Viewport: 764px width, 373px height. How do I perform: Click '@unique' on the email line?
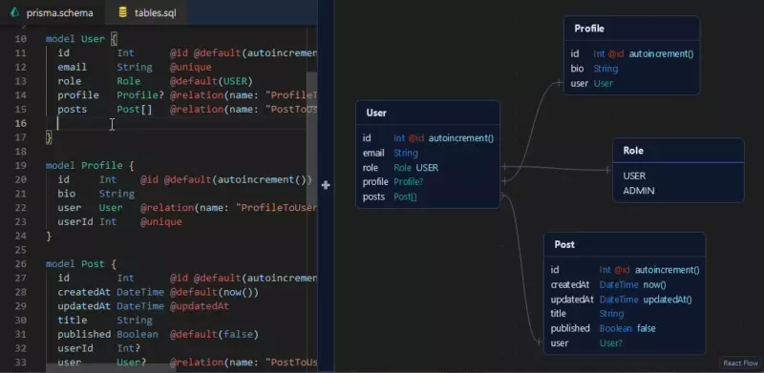[x=190, y=67]
